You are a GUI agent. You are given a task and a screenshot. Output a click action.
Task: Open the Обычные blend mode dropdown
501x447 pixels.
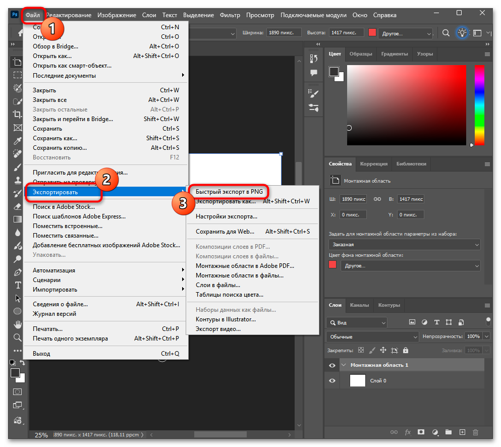click(372, 337)
